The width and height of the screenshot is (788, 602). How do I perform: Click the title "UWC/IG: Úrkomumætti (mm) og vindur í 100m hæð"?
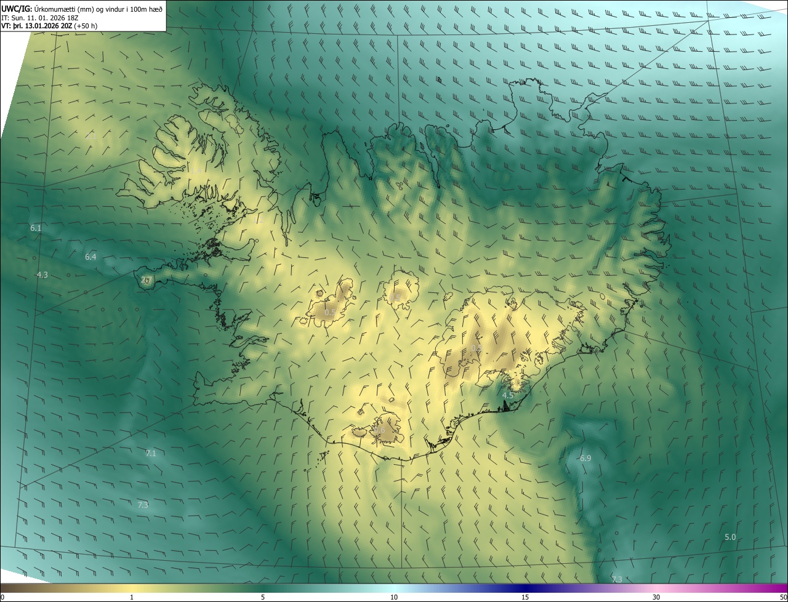[82, 8]
